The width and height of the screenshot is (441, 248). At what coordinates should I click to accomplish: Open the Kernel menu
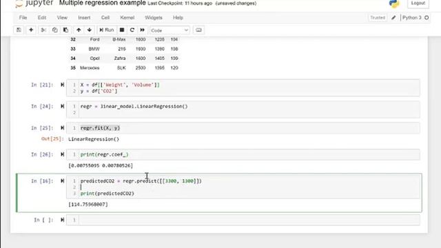tap(127, 17)
